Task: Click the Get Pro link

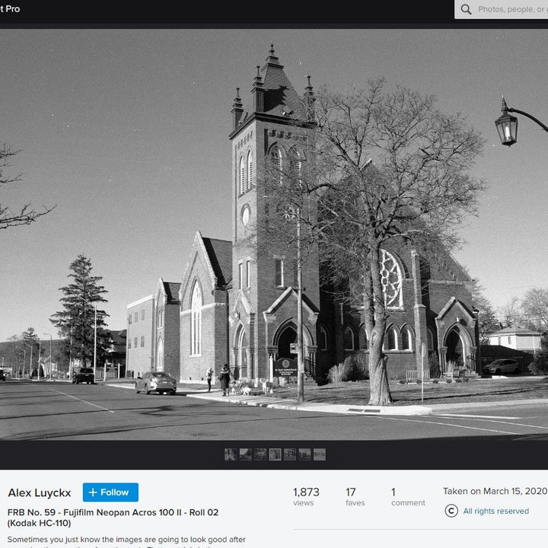Action: 9,9
